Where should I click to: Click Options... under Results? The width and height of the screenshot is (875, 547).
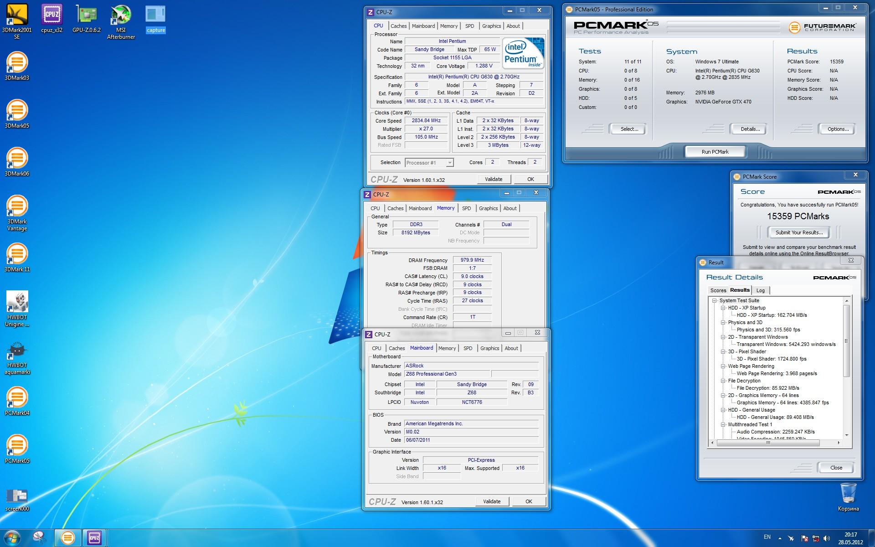(838, 129)
